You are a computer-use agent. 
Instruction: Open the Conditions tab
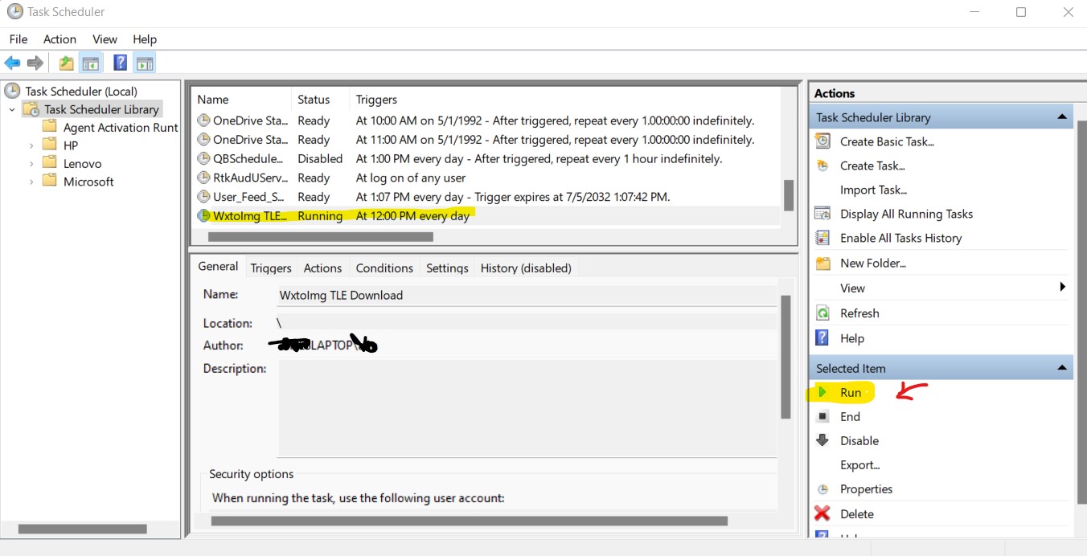(384, 268)
